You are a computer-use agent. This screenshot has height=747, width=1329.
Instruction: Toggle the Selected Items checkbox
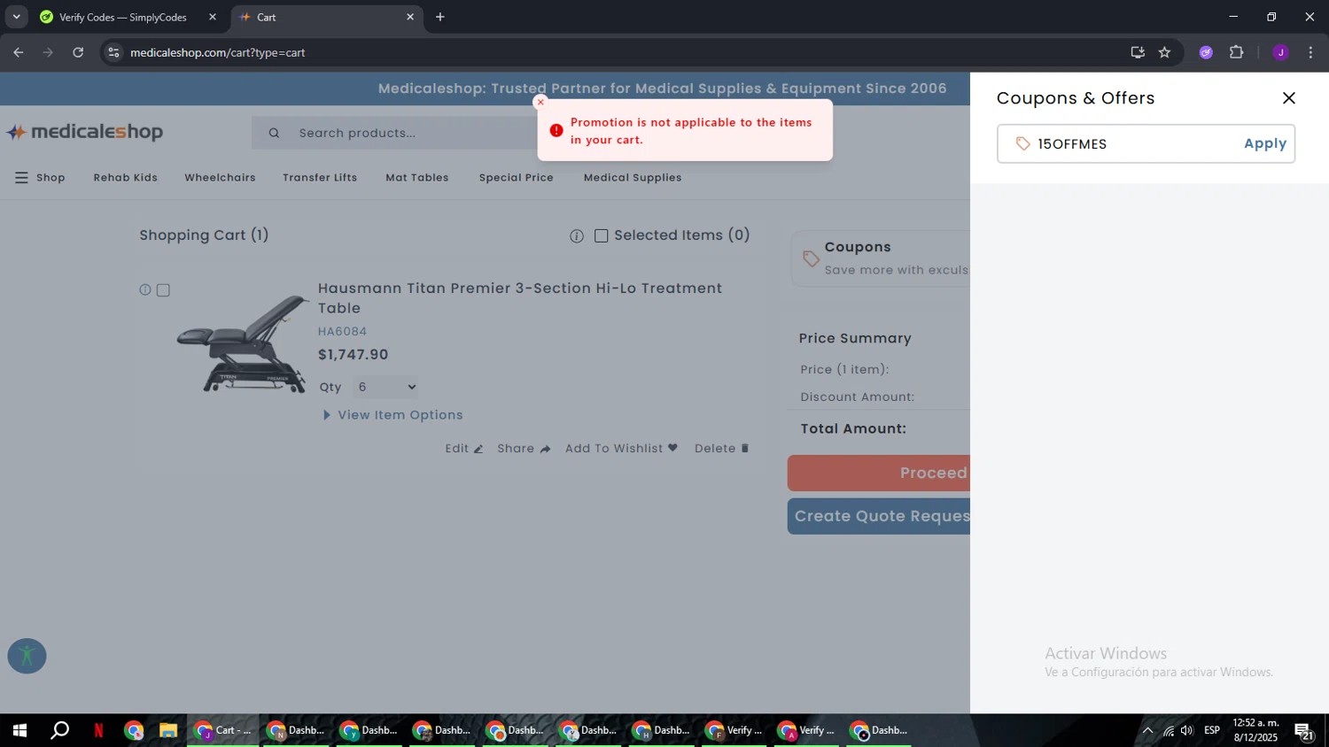[x=601, y=235]
